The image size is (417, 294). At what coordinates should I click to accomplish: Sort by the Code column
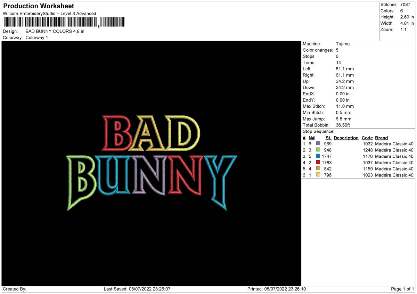(367, 138)
